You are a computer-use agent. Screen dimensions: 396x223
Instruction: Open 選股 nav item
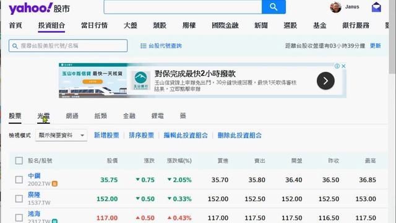coord(290,25)
